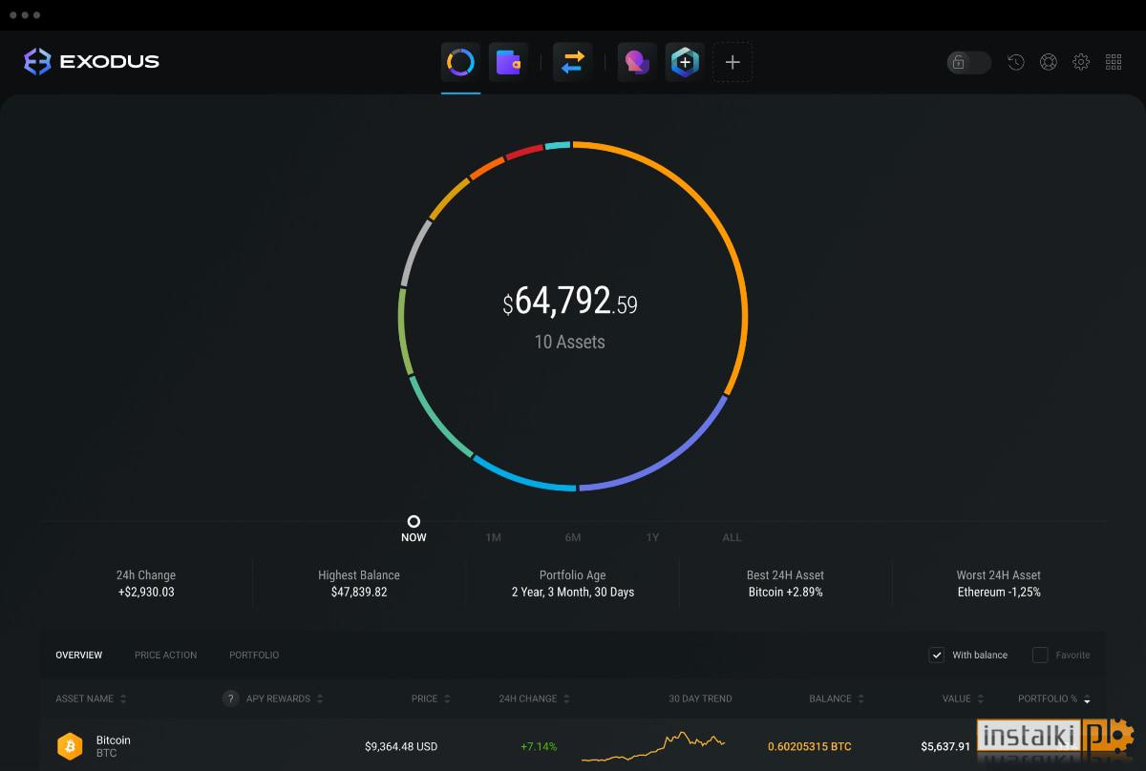Open the purple app icon next to Exchange

click(x=637, y=63)
